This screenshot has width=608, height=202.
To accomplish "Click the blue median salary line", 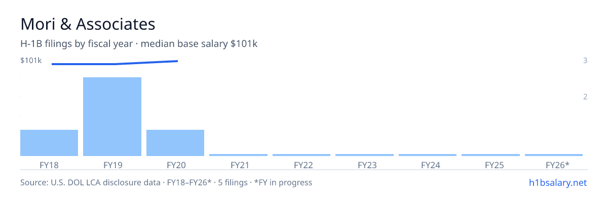I will [115, 63].
